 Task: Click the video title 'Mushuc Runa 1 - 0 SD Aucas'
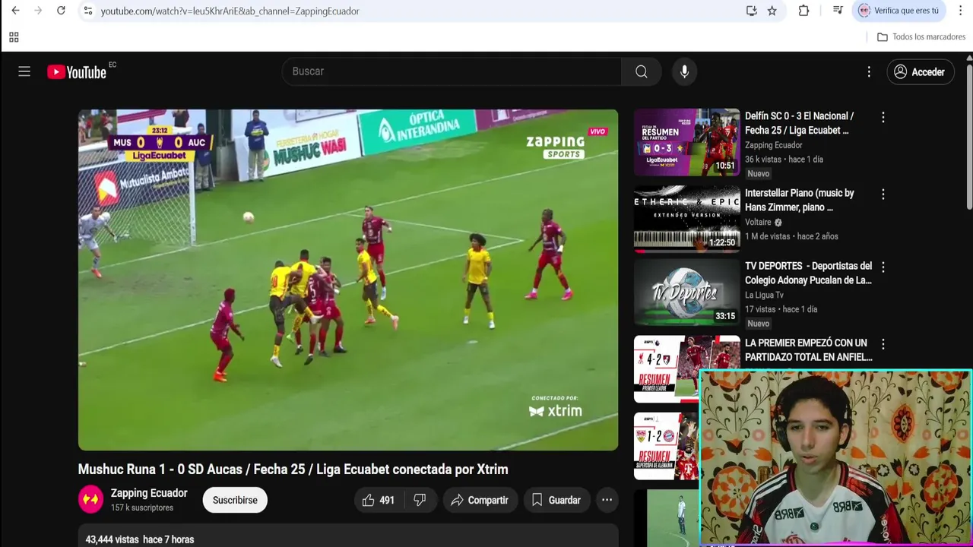(293, 470)
